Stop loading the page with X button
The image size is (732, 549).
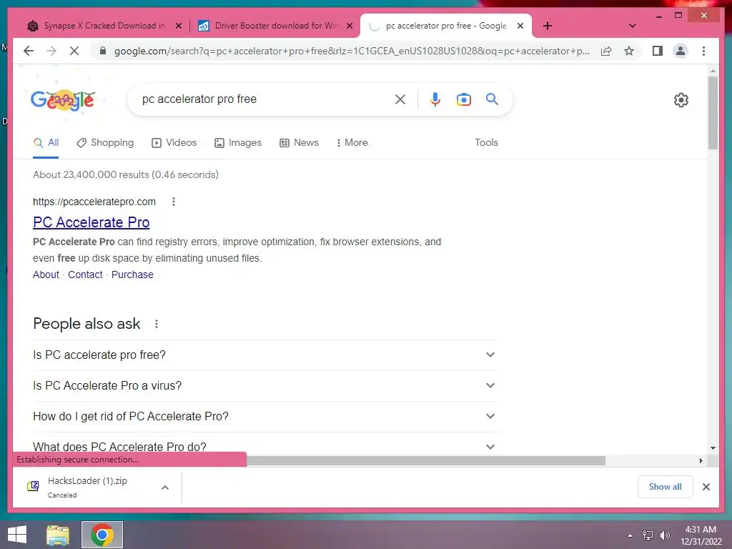click(x=74, y=51)
